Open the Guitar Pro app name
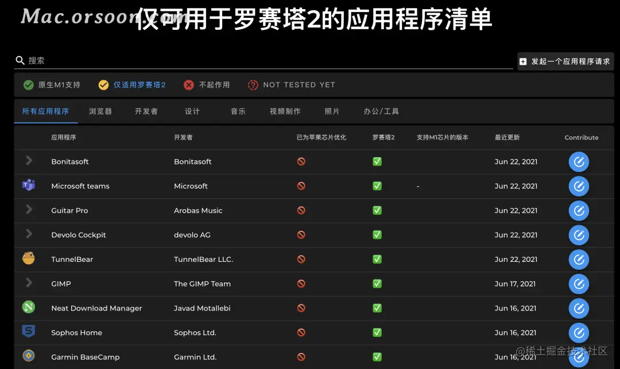620x369 pixels. click(69, 210)
